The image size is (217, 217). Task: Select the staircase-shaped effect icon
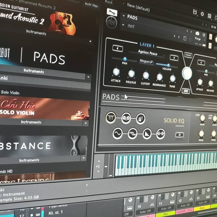click(x=147, y=134)
